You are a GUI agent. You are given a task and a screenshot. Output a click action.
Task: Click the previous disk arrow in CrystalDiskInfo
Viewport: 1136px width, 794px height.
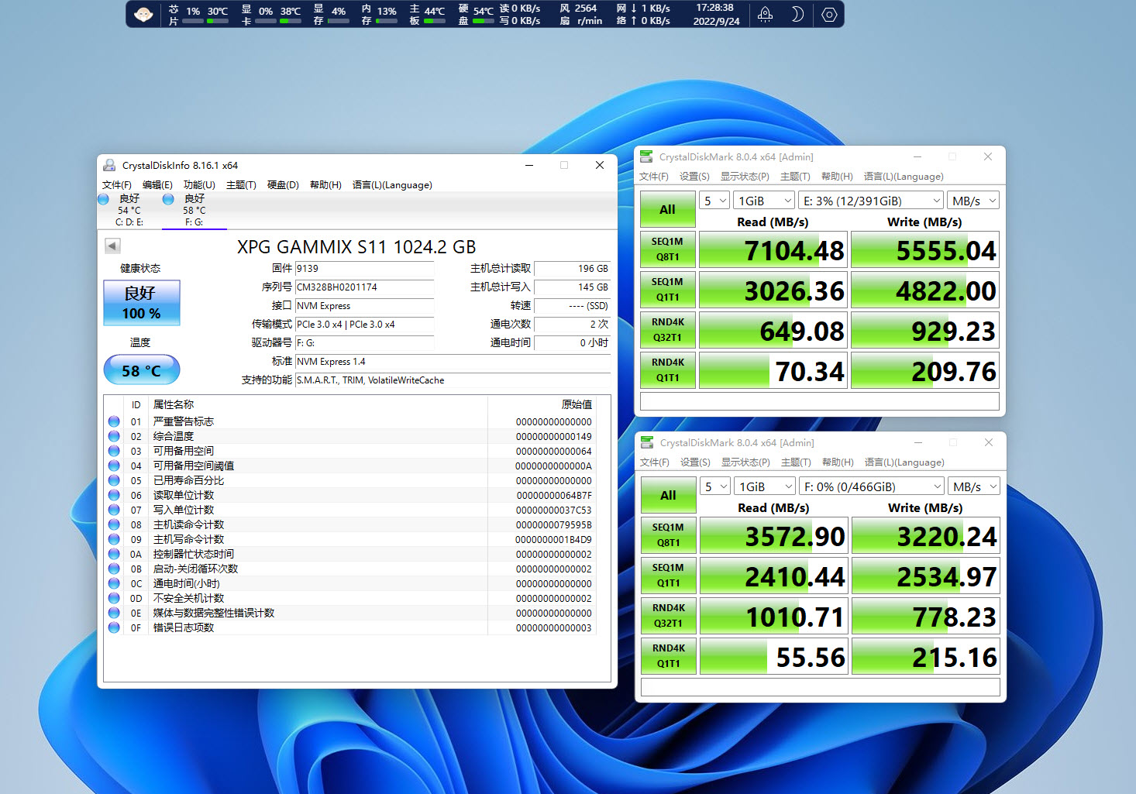coord(112,246)
